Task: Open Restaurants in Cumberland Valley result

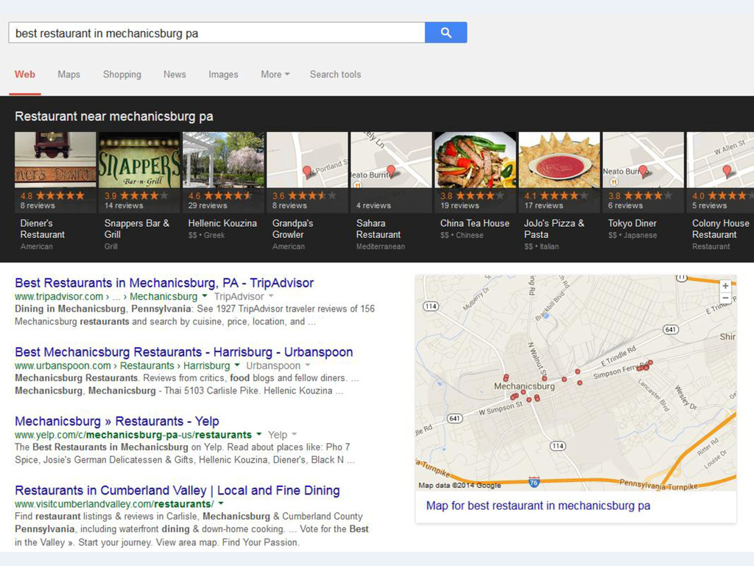Action: click(x=177, y=490)
